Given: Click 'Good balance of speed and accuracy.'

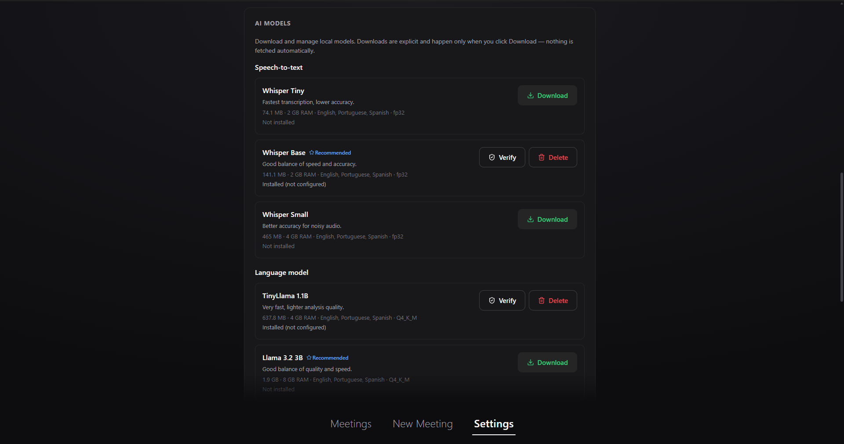Looking at the screenshot, I should (309, 164).
